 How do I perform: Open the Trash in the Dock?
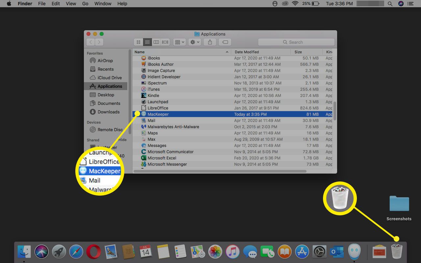(x=397, y=252)
